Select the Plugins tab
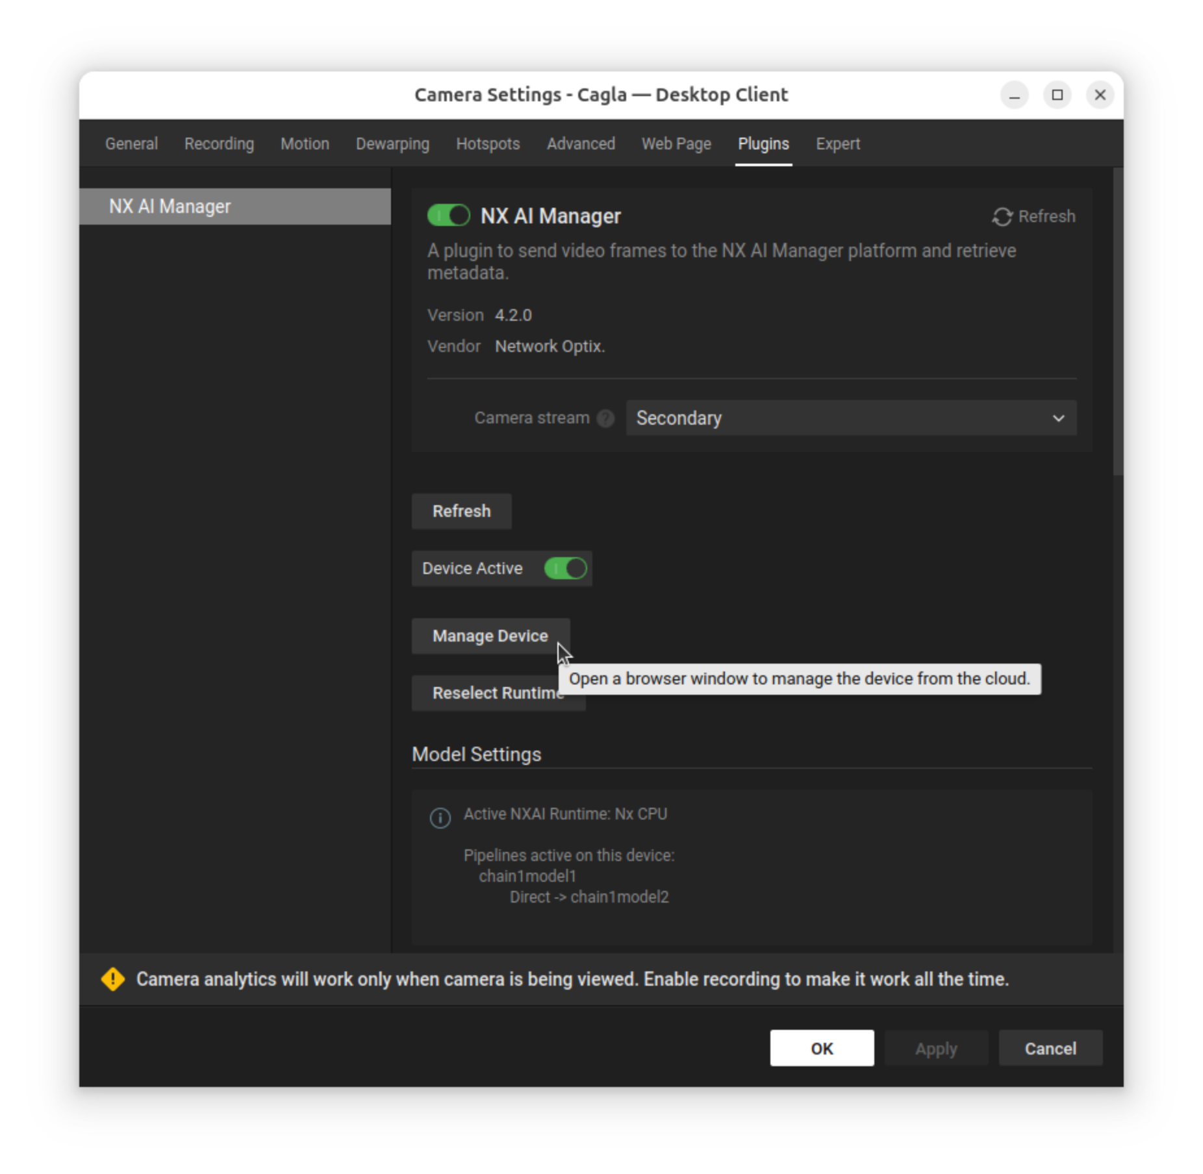 coord(763,144)
